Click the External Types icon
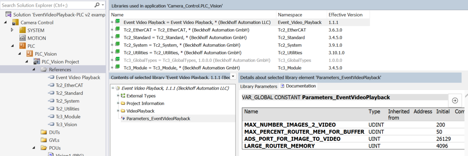Screen dimensions: 468x156 123,96
